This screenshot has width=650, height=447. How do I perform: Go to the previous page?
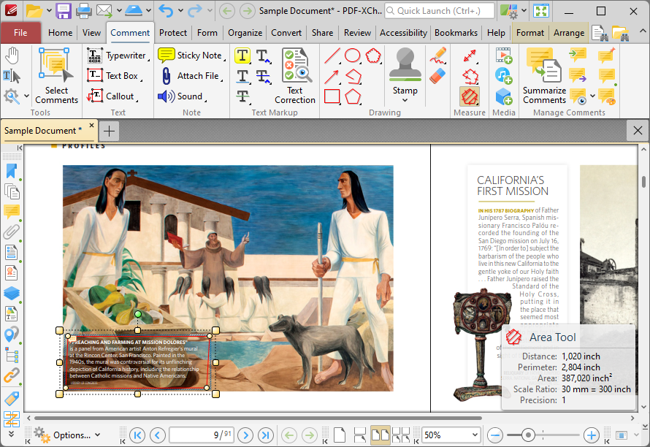(x=157, y=435)
